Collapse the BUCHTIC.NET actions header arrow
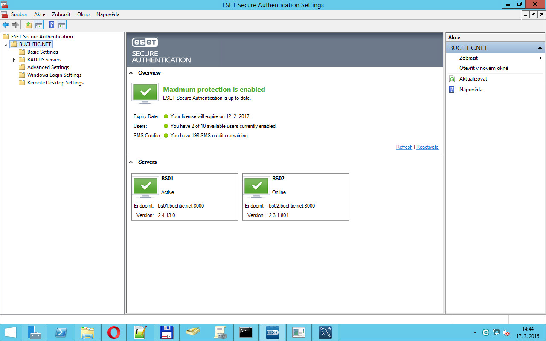546x341 pixels. pos(540,48)
